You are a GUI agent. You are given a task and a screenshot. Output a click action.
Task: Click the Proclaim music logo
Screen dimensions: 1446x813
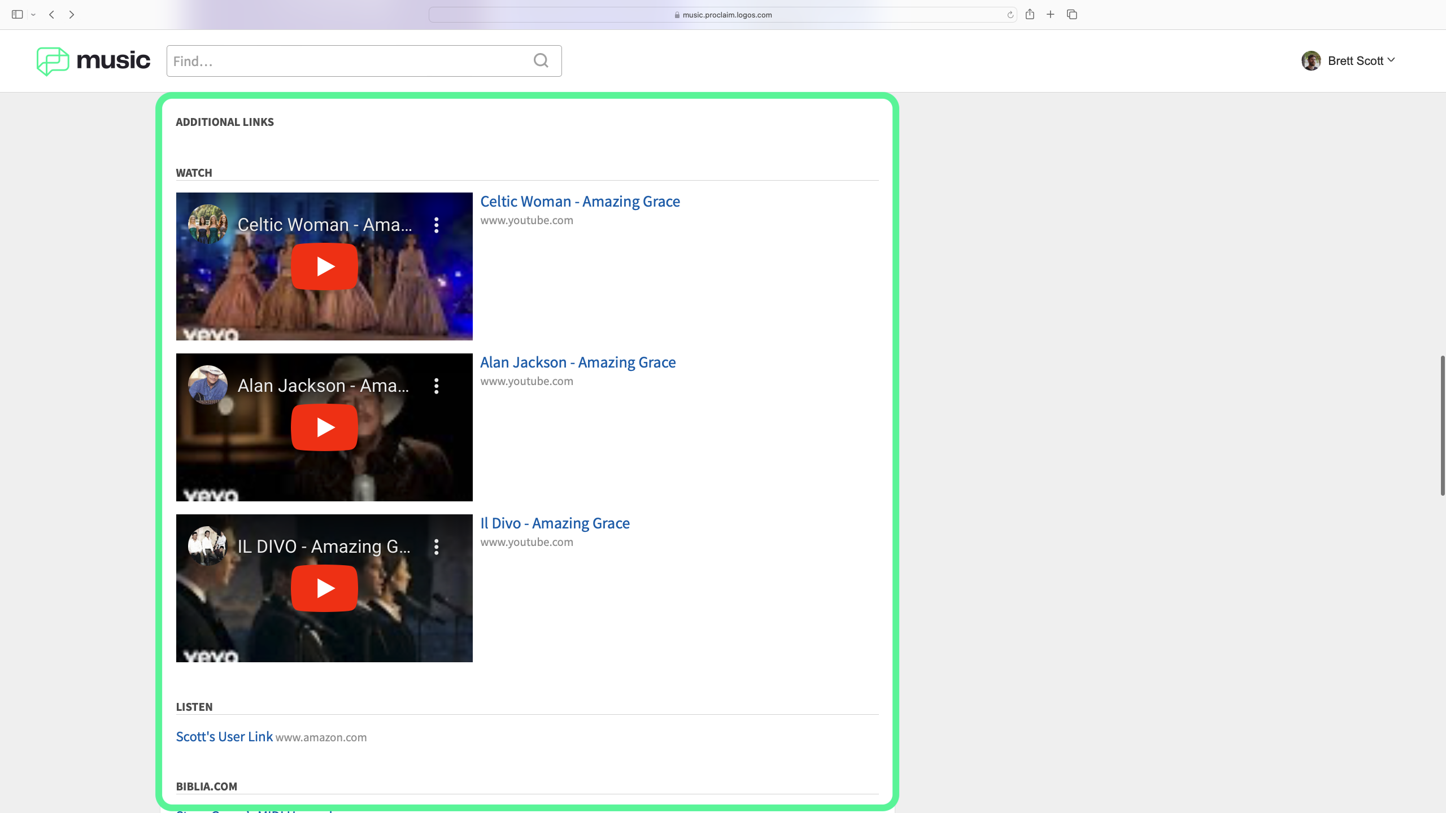pyautogui.click(x=94, y=61)
